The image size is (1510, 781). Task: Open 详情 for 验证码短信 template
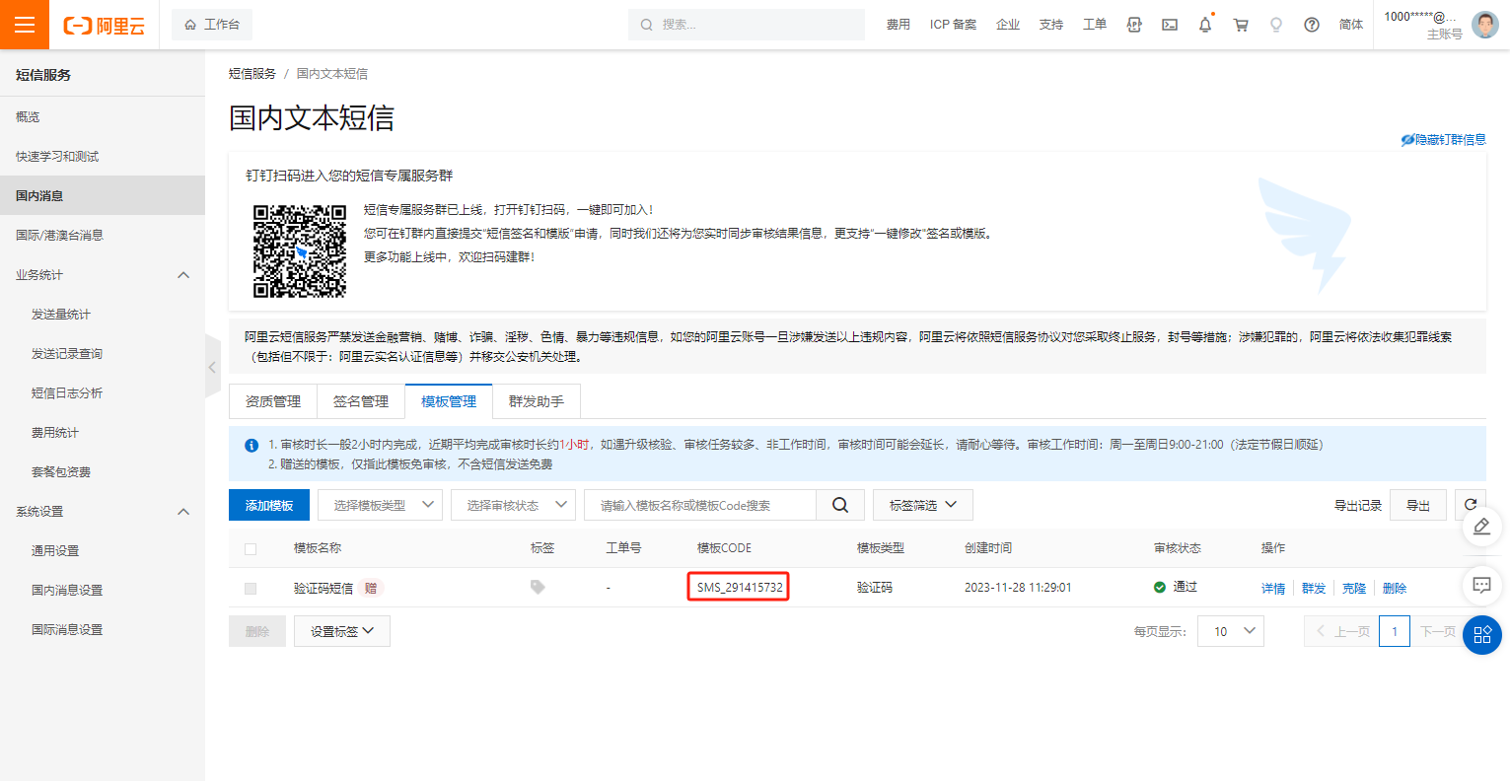(1273, 589)
